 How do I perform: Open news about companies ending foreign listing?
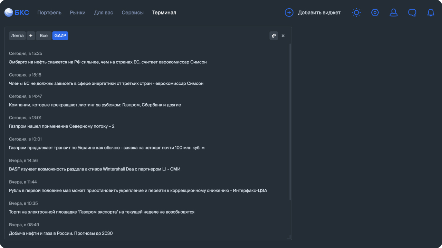95,105
